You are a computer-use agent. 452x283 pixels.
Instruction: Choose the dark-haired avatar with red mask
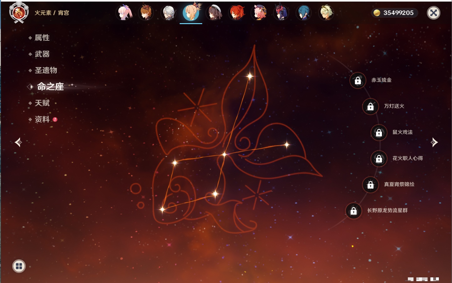[x=281, y=13]
